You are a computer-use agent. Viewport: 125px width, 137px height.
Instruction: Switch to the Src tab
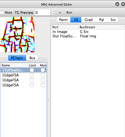click(113, 20)
